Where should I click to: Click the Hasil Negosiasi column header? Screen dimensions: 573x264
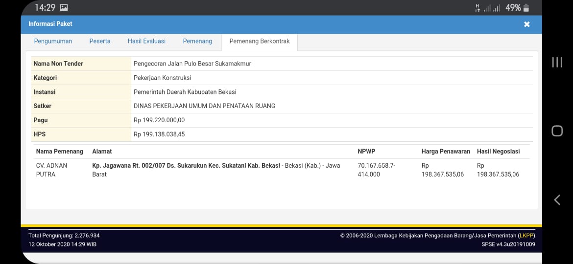click(x=498, y=152)
